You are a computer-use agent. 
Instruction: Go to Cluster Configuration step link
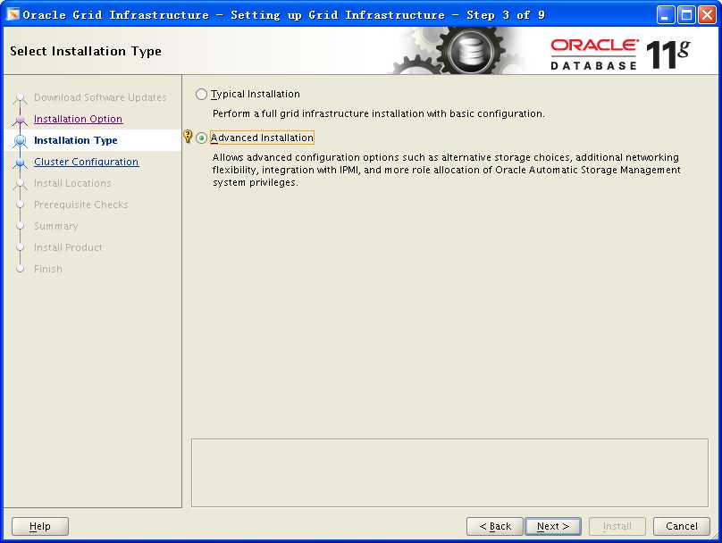coord(86,162)
